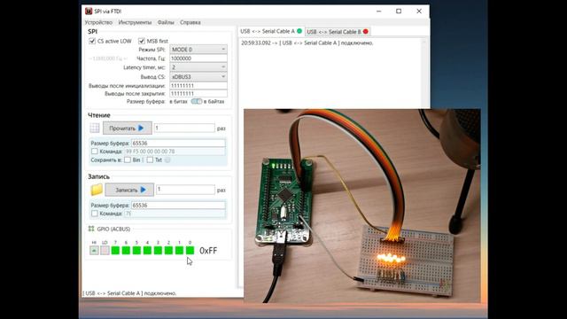Toggle GPIO bit 6 green square
This screenshot has width=567, height=319.
click(x=126, y=250)
